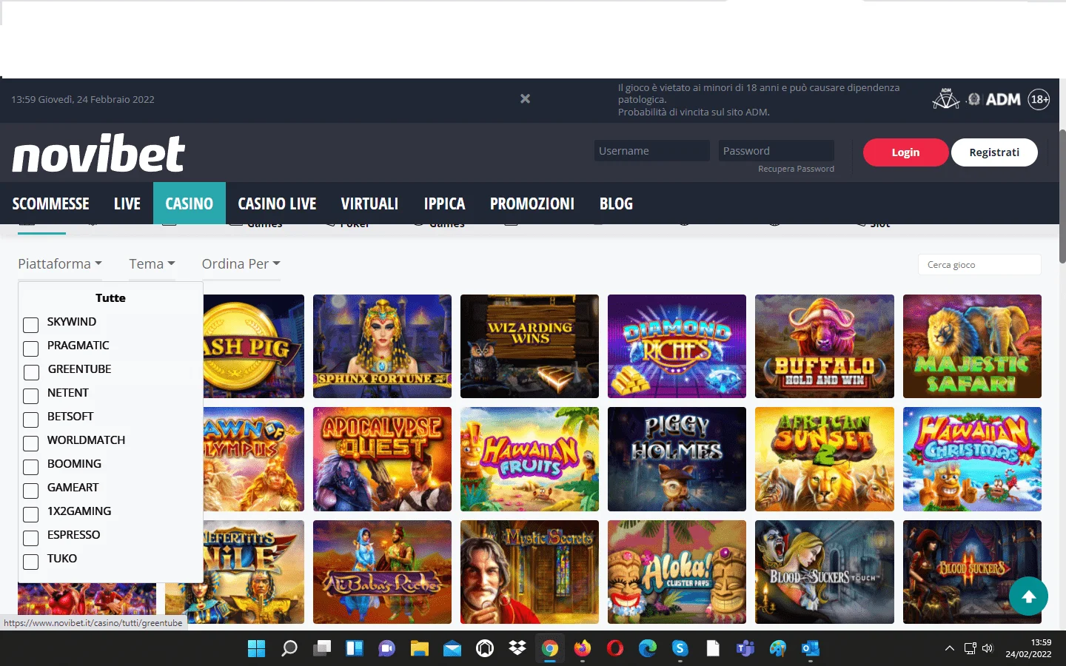Click the Registrati button

point(994,152)
